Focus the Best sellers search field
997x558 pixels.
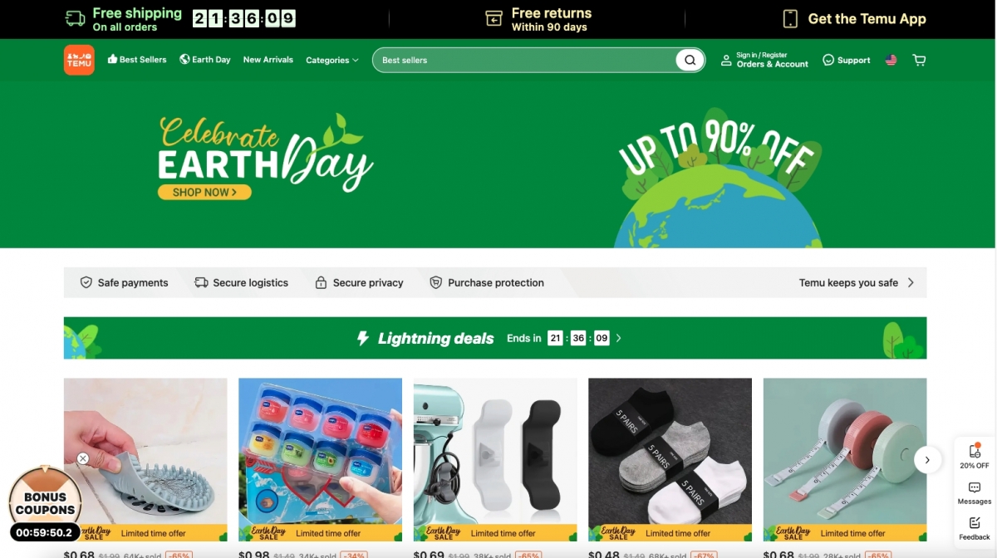525,60
